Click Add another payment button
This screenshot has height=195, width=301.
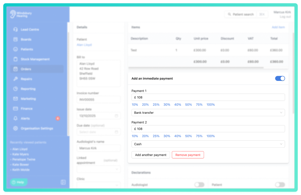coord(151,155)
